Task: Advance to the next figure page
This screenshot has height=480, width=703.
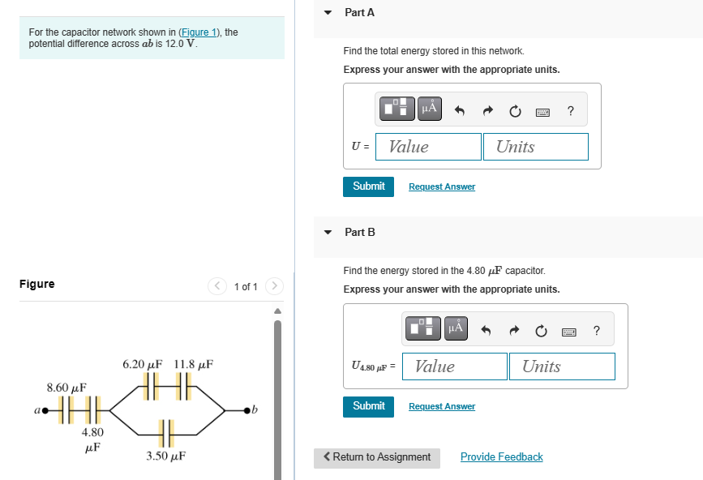Action: (x=274, y=286)
